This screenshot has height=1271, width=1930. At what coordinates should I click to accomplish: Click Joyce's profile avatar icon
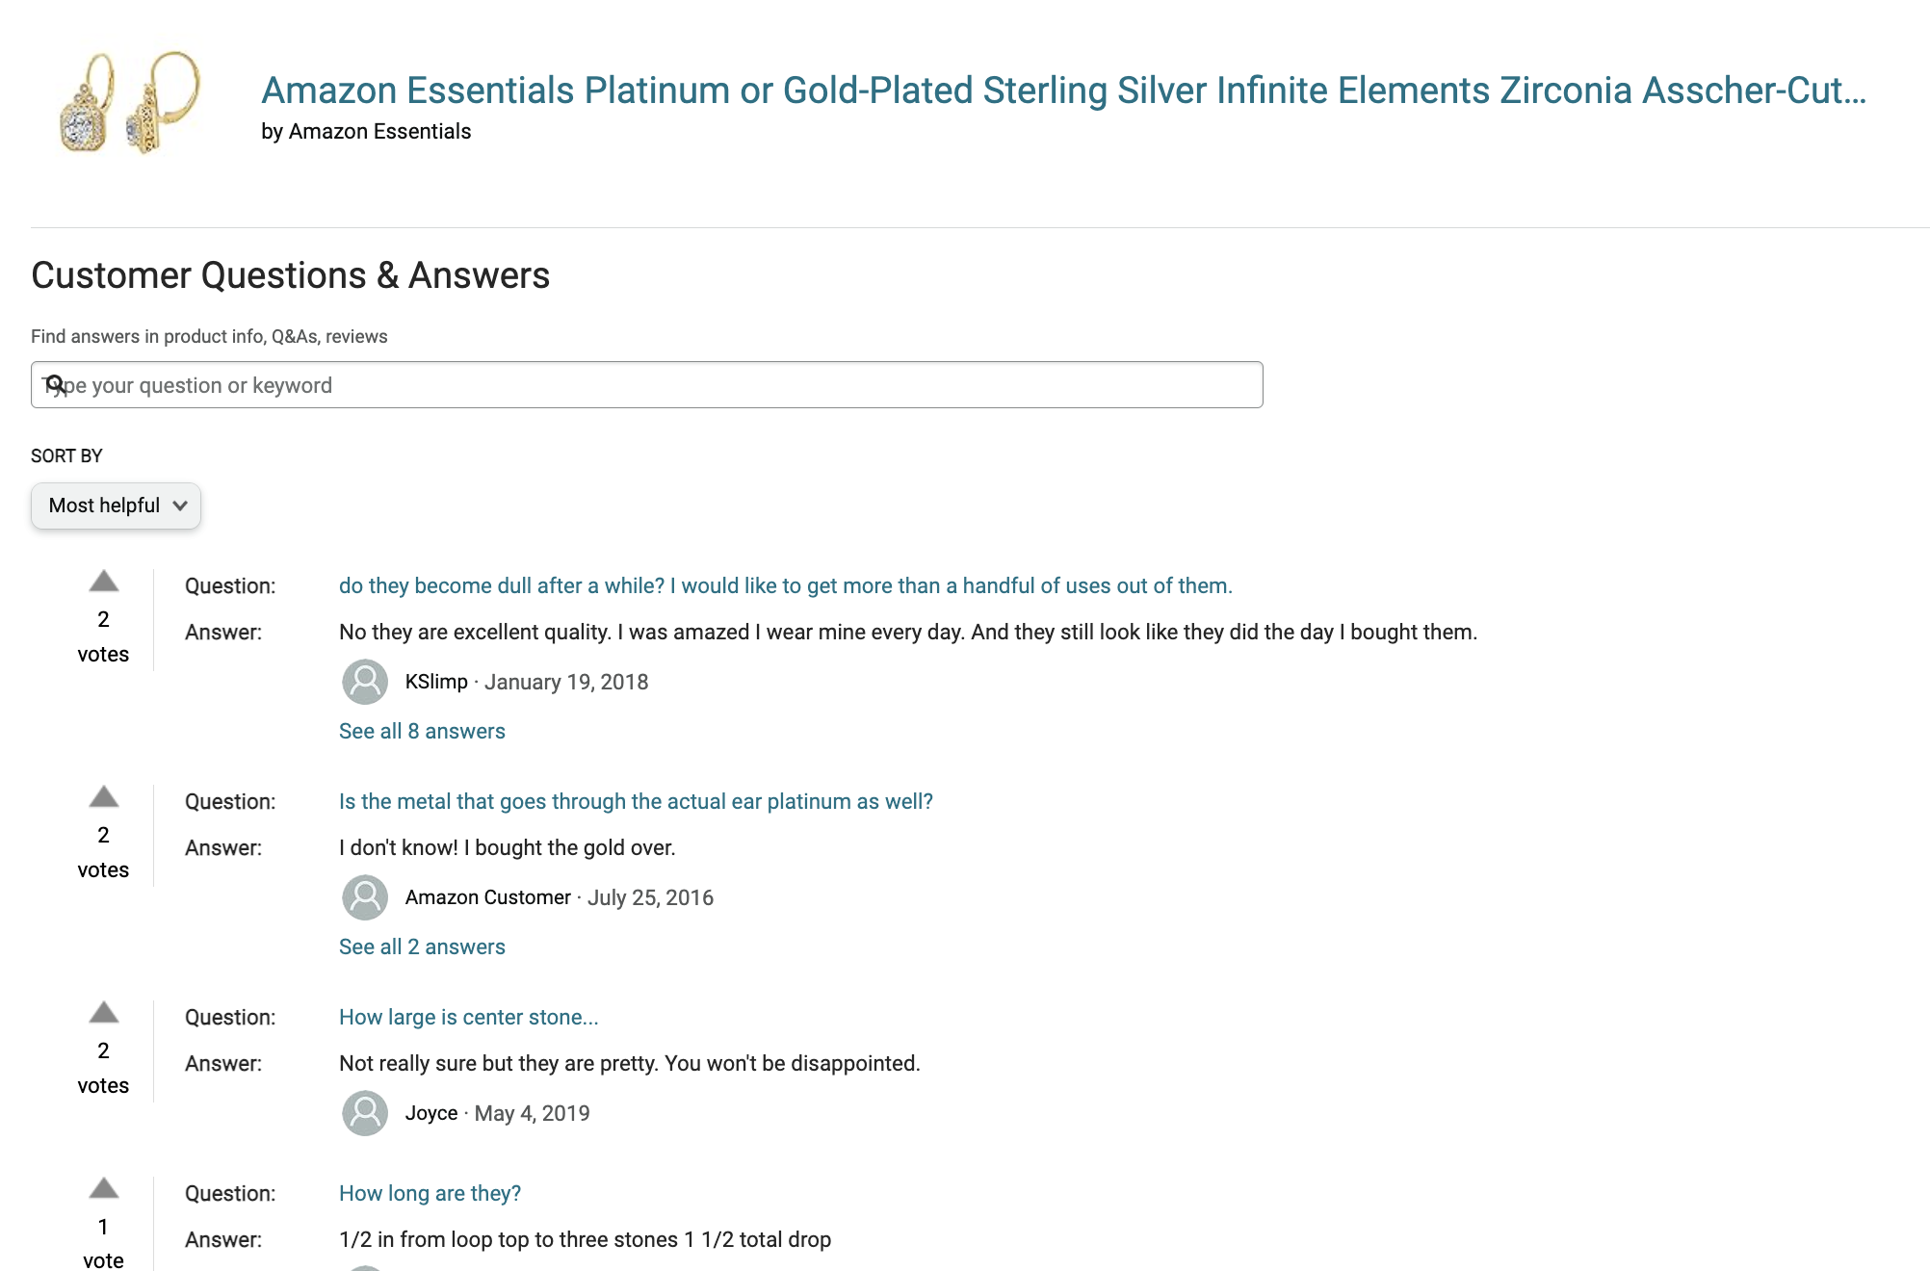click(x=365, y=1113)
